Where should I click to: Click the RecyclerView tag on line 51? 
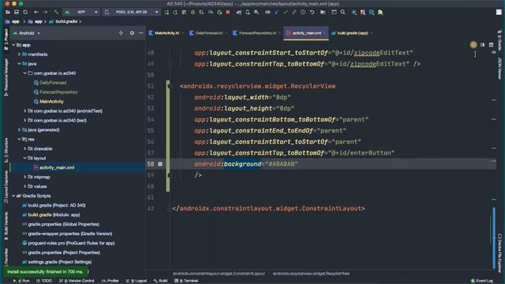(260, 86)
